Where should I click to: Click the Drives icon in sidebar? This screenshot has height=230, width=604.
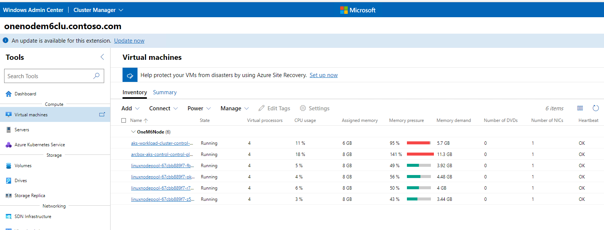tap(9, 181)
